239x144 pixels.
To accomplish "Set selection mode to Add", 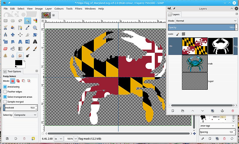I will (x=18, y=81).
